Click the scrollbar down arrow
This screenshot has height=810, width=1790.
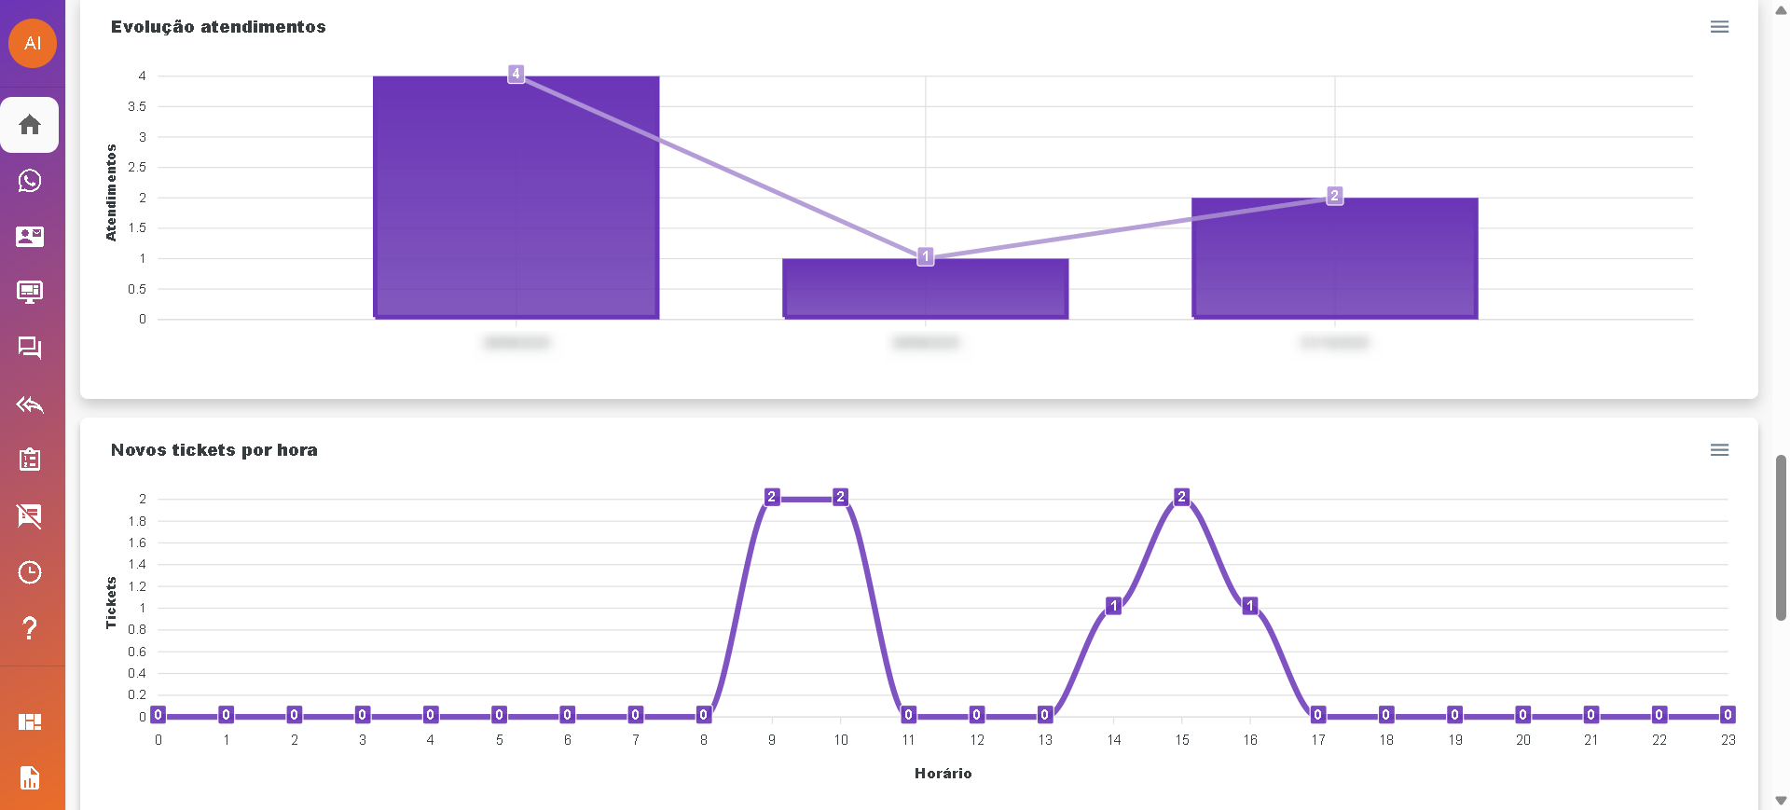[x=1781, y=801]
